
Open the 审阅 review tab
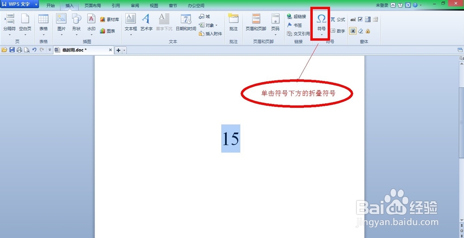[x=135, y=6]
